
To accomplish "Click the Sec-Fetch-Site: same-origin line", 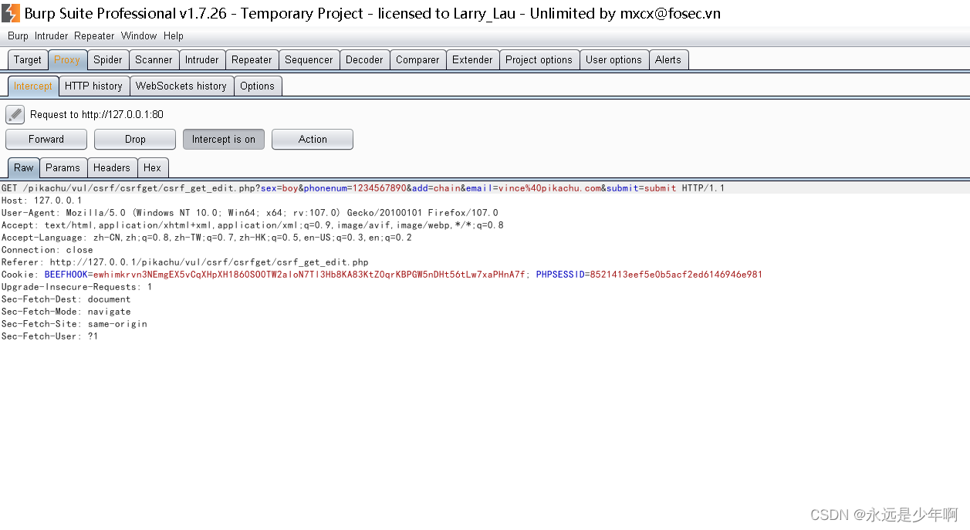I will (x=74, y=324).
